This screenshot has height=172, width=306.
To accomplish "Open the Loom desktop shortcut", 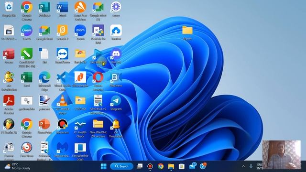I will click(x=116, y=10).
